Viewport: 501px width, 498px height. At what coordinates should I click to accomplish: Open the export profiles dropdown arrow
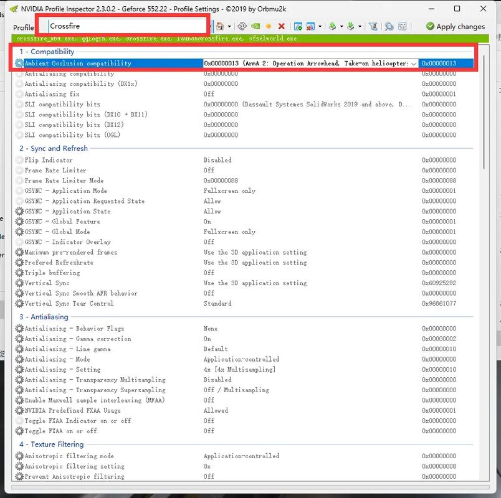coord(341,26)
